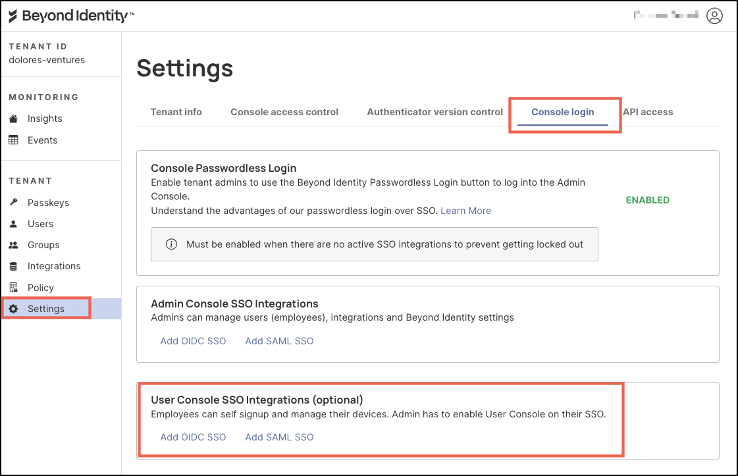Click the Passkeys key icon
This screenshot has width=738, height=476.
tap(13, 203)
